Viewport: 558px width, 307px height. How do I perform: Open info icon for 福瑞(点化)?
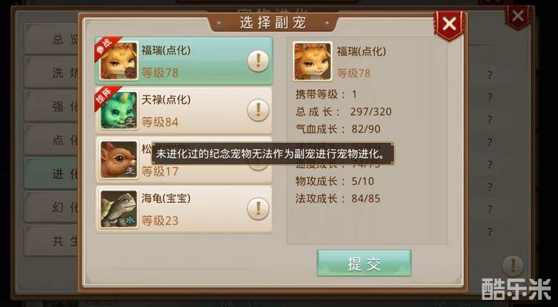258,61
